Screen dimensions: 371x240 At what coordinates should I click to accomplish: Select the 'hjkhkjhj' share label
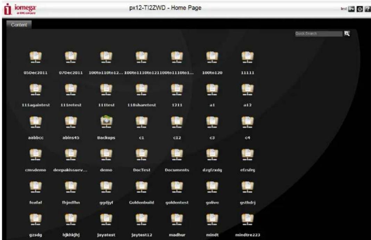[71, 235]
